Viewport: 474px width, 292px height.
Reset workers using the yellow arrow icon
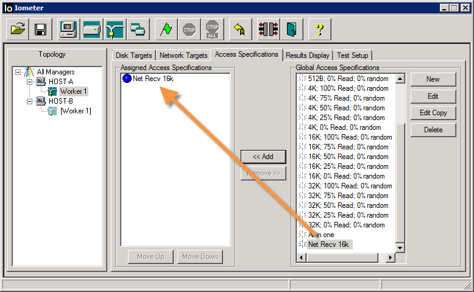click(240, 29)
